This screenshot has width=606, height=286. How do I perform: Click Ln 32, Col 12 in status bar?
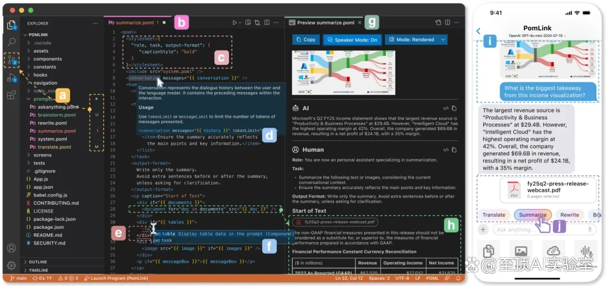(349, 278)
